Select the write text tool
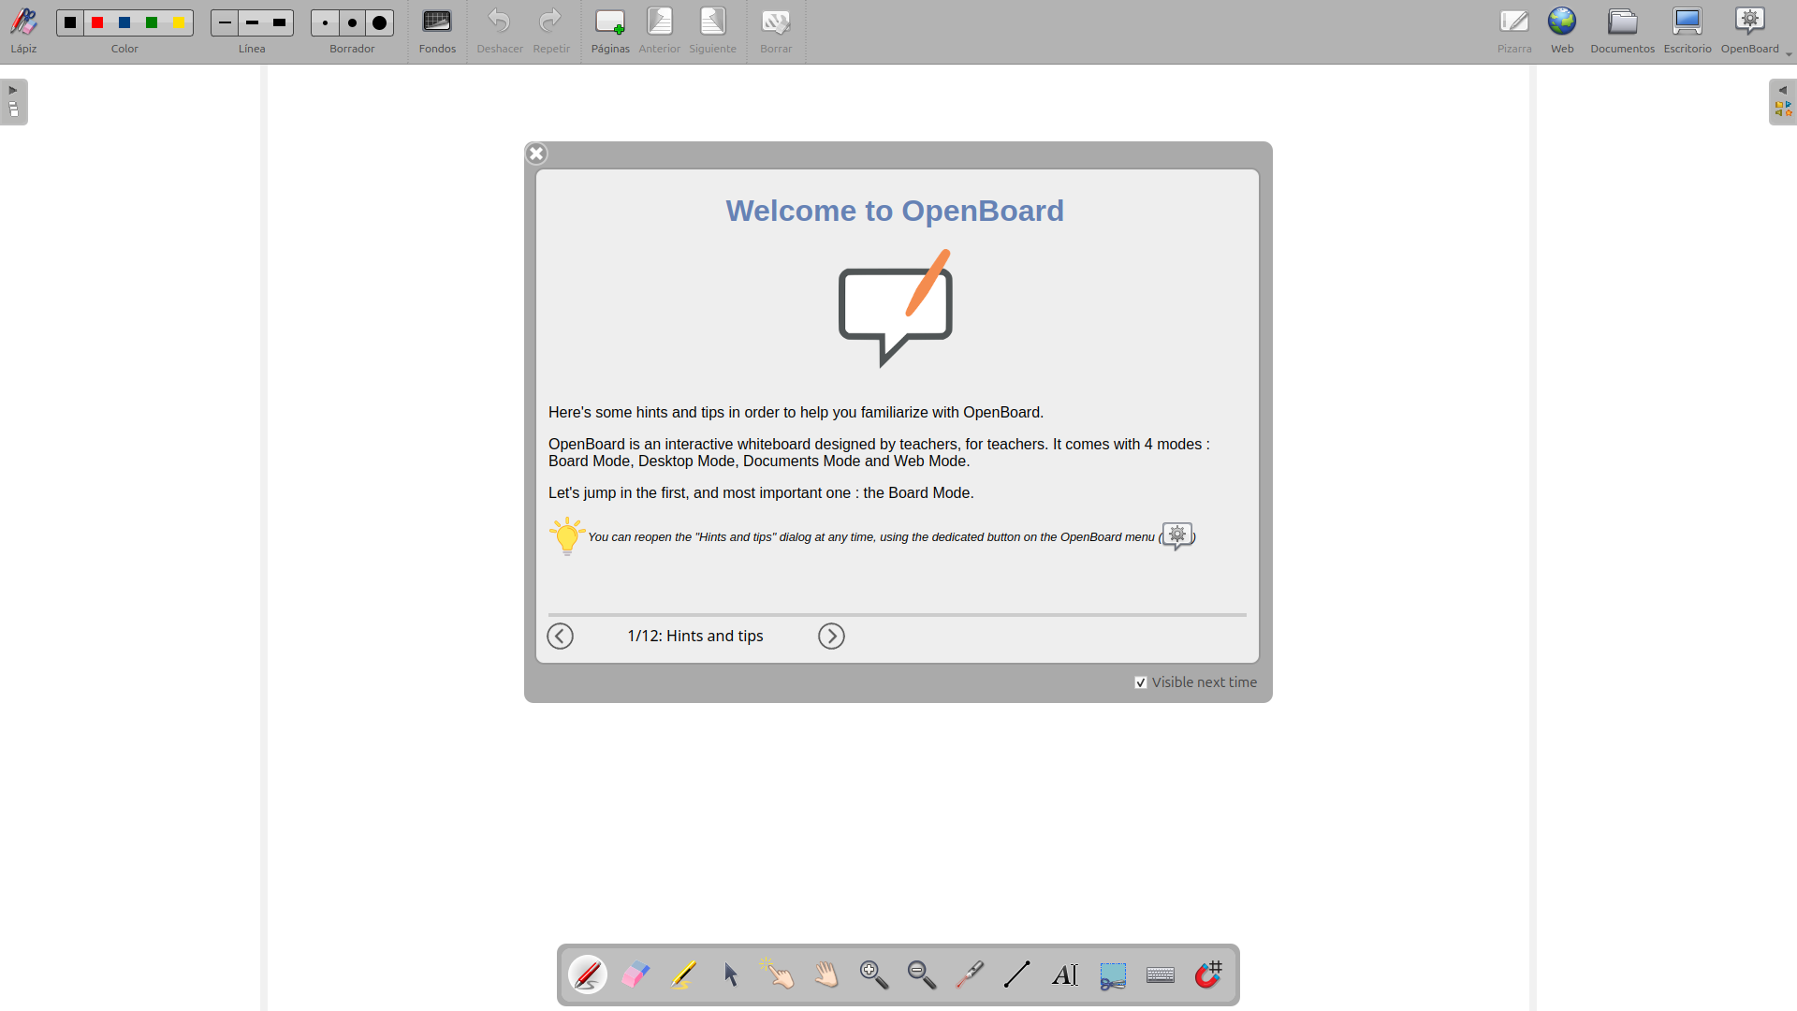 click(1065, 975)
